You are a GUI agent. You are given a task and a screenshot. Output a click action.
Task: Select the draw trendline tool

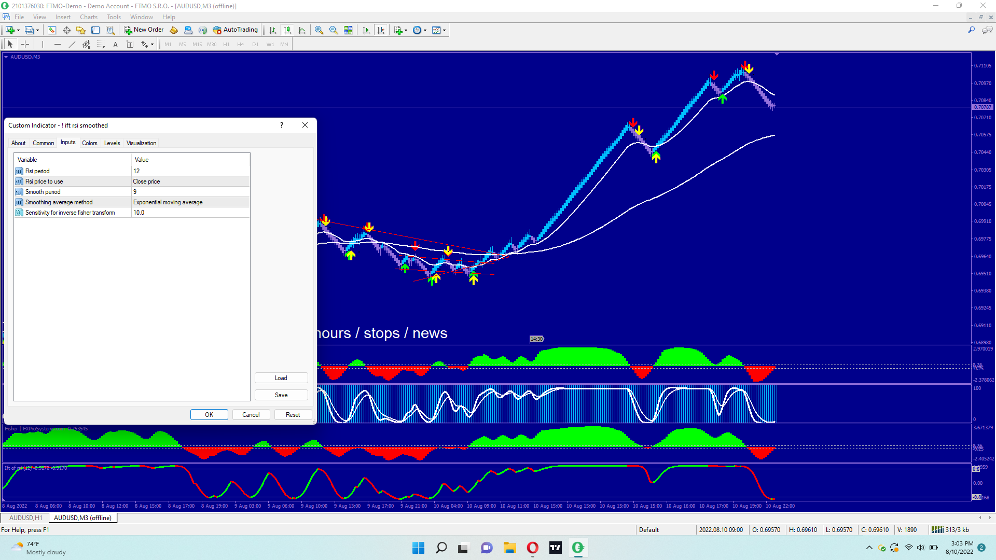coord(72,45)
